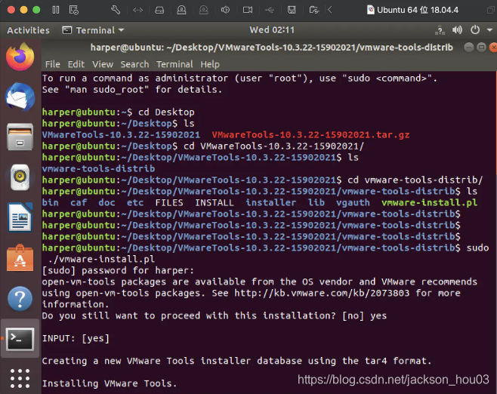Open the snapshot manager icon

pos(74,10)
